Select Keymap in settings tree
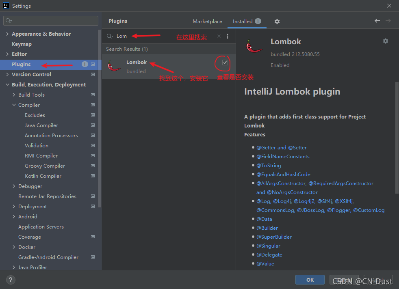The width and height of the screenshot is (399, 289). [22, 44]
